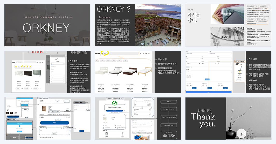
Task: Click the white clock in Thank you slide
Action: pyautogui.click(x=241, y=134)
